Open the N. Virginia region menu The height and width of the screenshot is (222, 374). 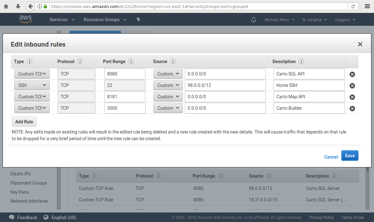315,20
